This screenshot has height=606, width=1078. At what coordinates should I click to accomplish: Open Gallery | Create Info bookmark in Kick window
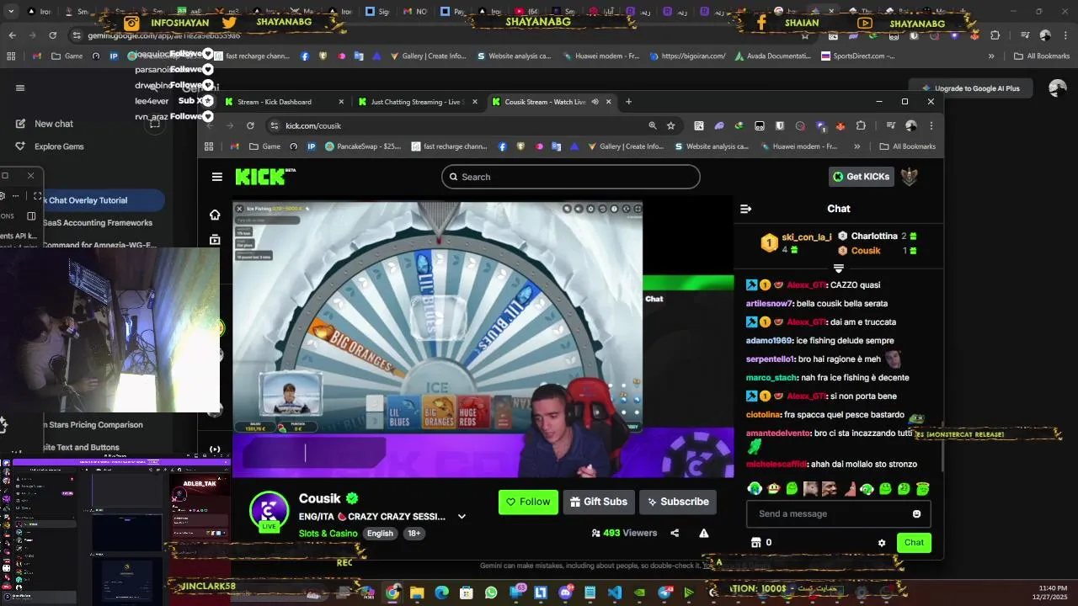(625, 146)
